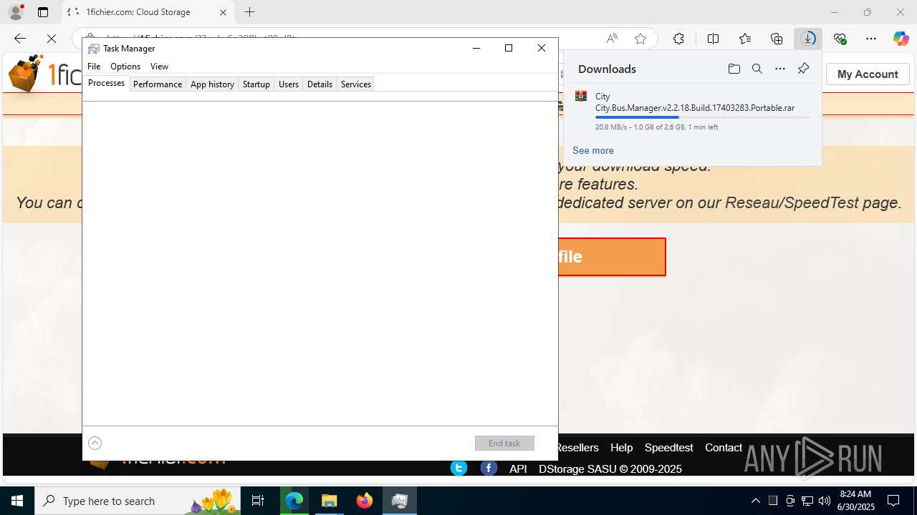Toggle Edge split screen icon

[x=713, y=39]
